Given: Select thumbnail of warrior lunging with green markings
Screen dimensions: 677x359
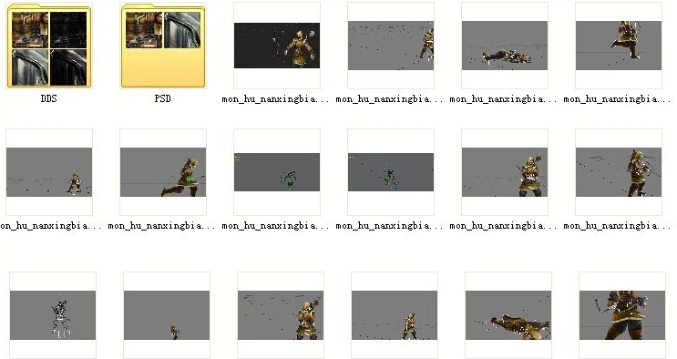Looking at the screenshot, I should 163,172.
